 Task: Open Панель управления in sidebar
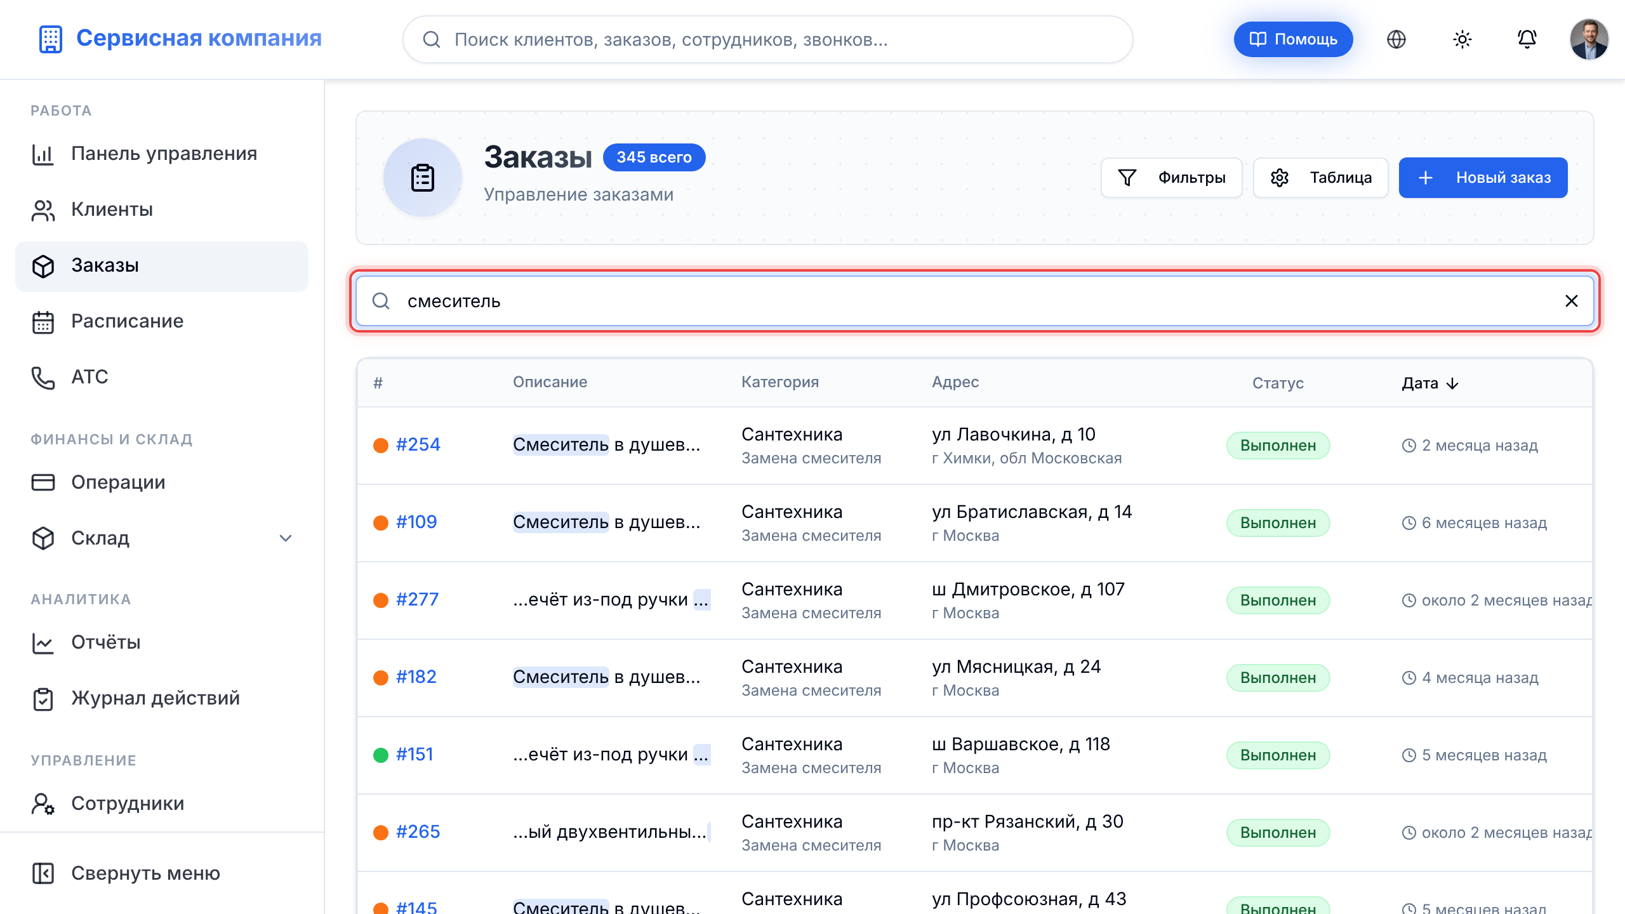pos(162,154)
